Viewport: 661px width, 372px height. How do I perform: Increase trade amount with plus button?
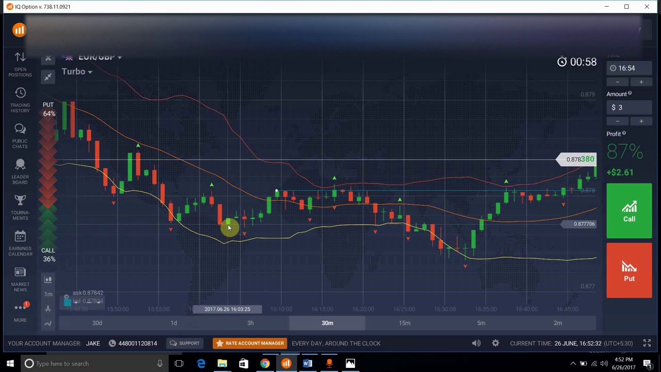tap(641, 121)
